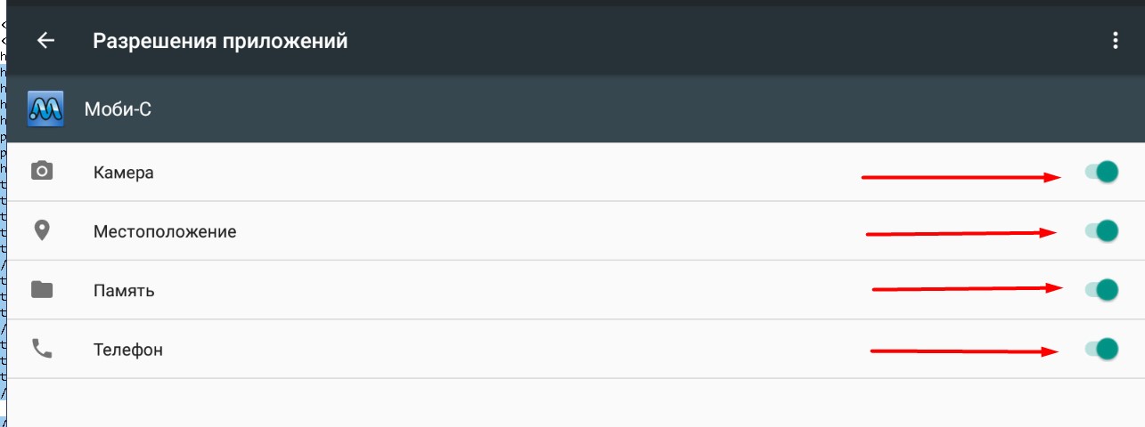Viewport: 1145px width, 427px height.
Task: Click the Моби-С app name text
Action: pyautogui.click(x=118, y=109)
